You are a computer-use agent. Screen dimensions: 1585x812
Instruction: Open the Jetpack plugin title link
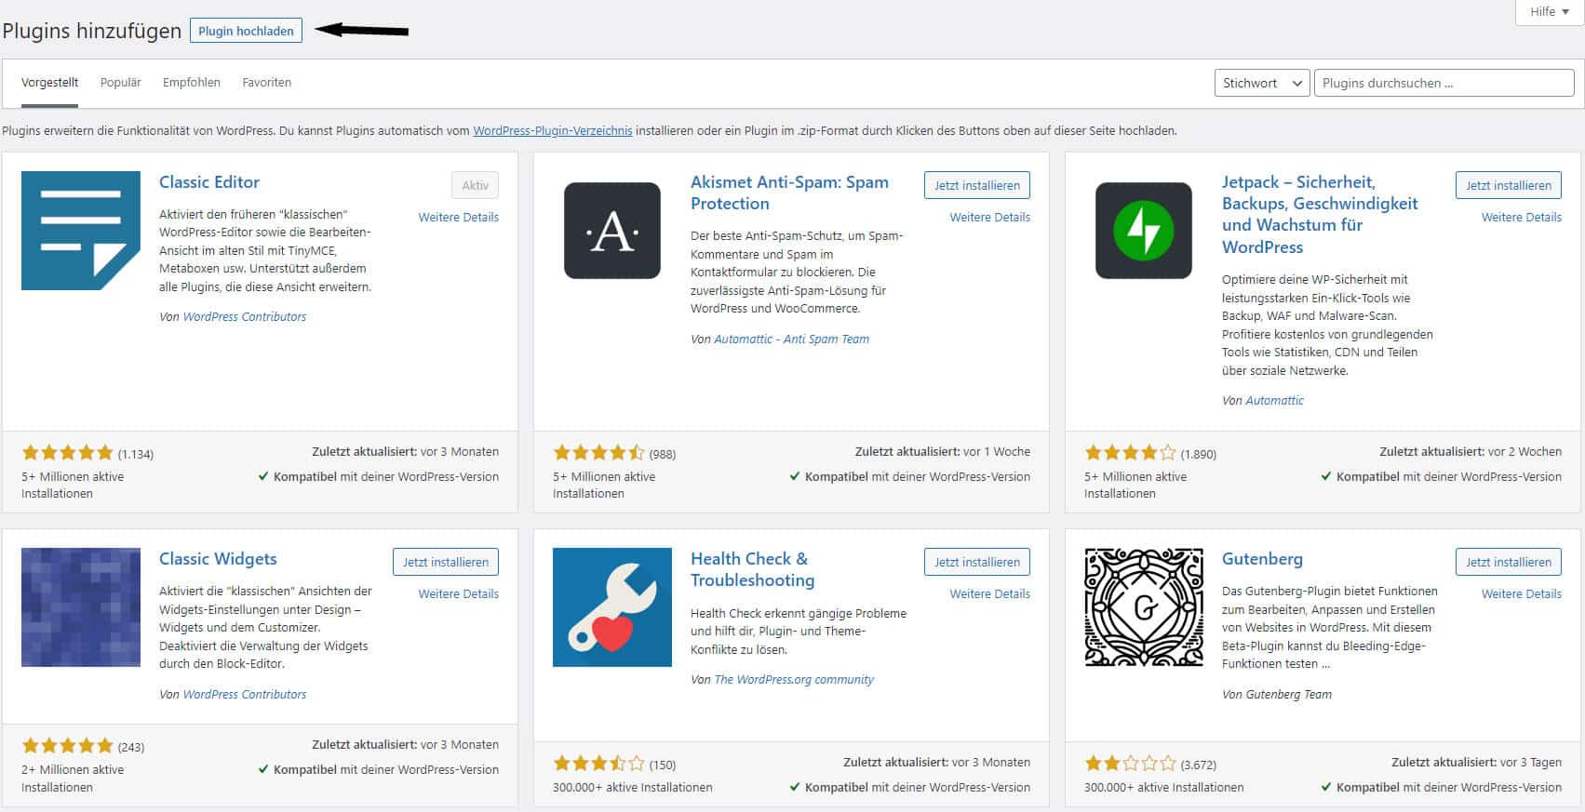click(x=1320, y=215)
